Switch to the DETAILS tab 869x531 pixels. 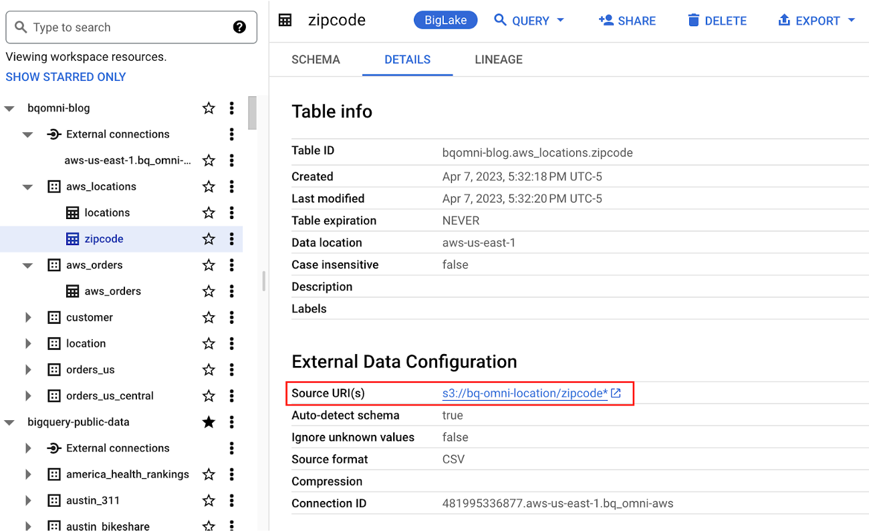408,59
